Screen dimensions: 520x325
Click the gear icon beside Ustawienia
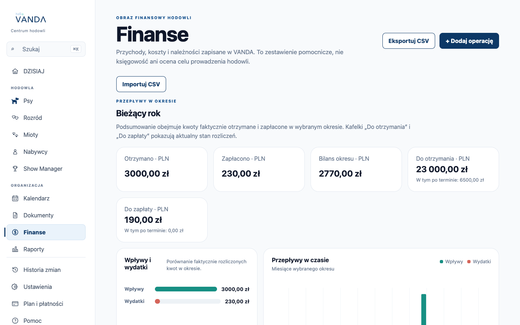click(x=15, y=287)
